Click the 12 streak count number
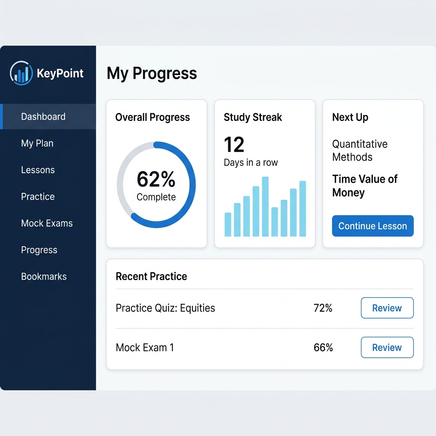 (x=234, y=145)
